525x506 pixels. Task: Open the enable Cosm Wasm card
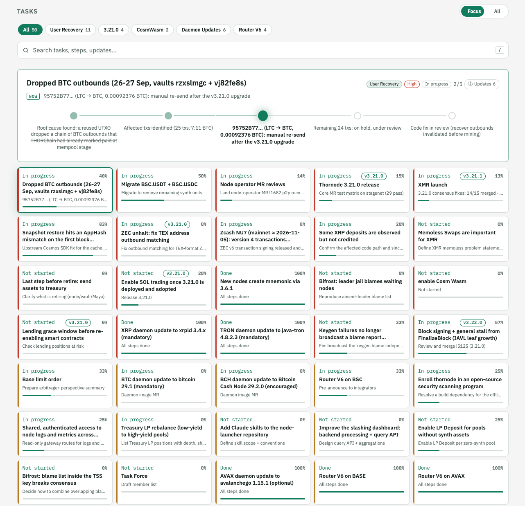[x=461, y=288]
